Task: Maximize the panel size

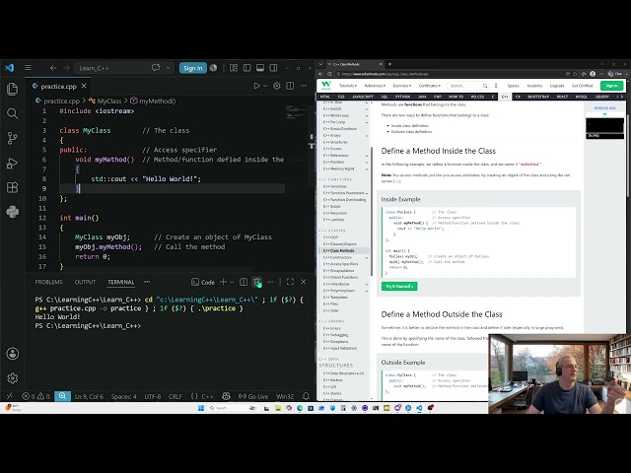Action: click(290, 282)
